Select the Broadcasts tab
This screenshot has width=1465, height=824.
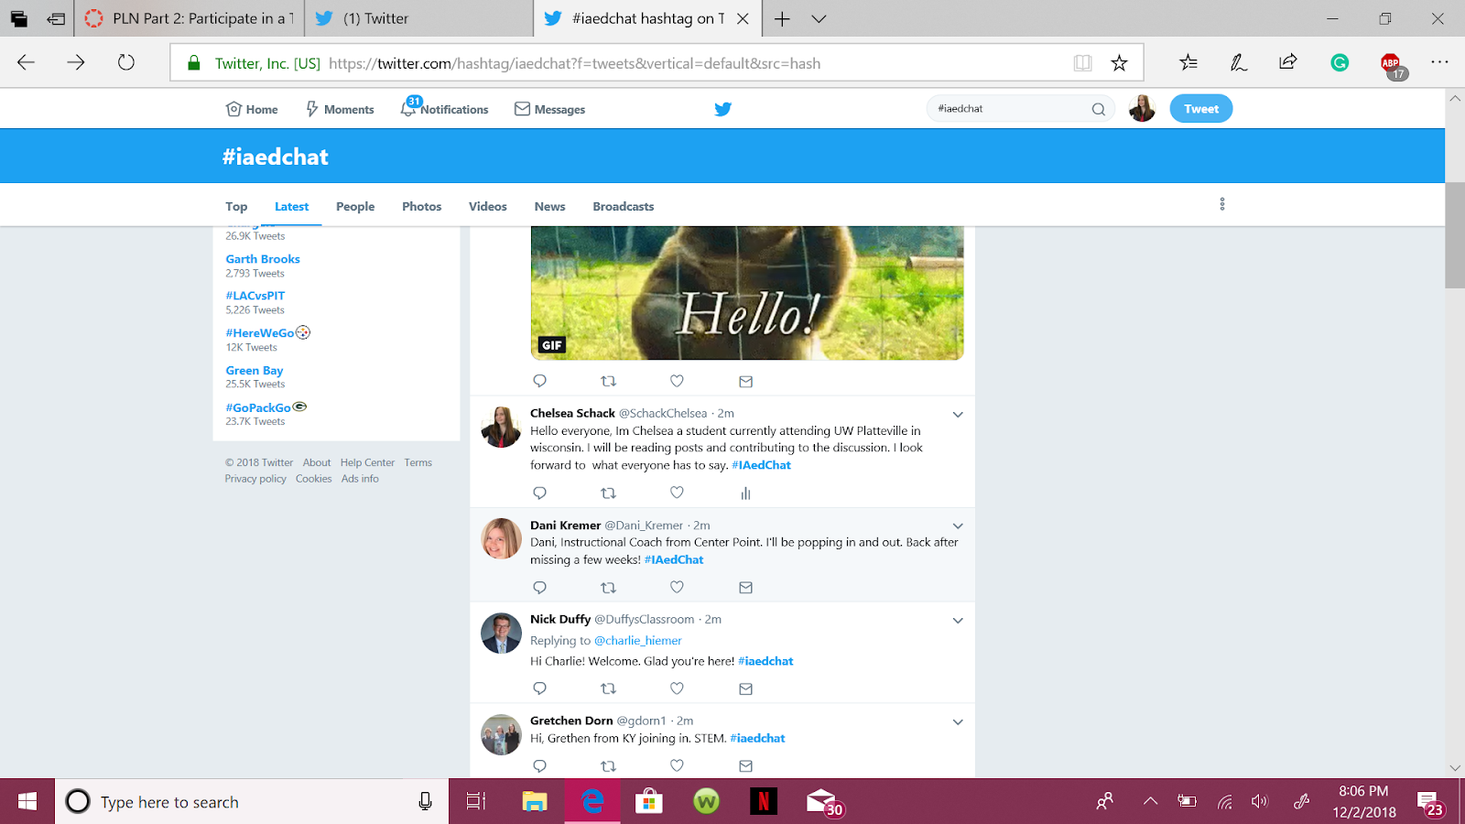(x=623, y=206)
